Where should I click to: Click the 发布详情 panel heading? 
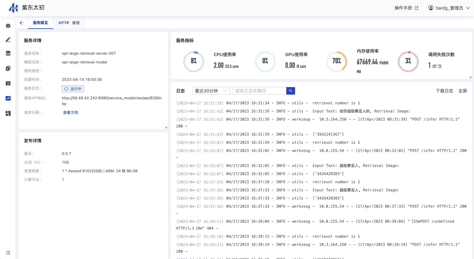(x=33, y=140)
